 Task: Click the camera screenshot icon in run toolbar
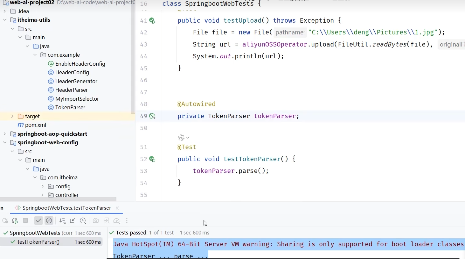pyautogui.click(x=96, y=220)
